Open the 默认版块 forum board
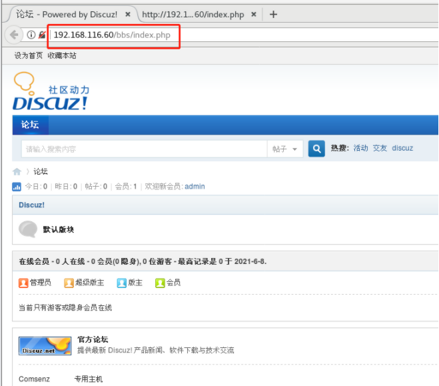The image size is (439, 386). (58, 229)
